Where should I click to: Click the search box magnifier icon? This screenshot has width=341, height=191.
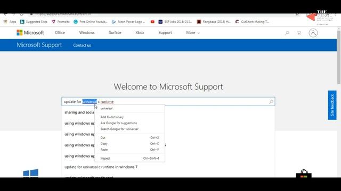271,101
